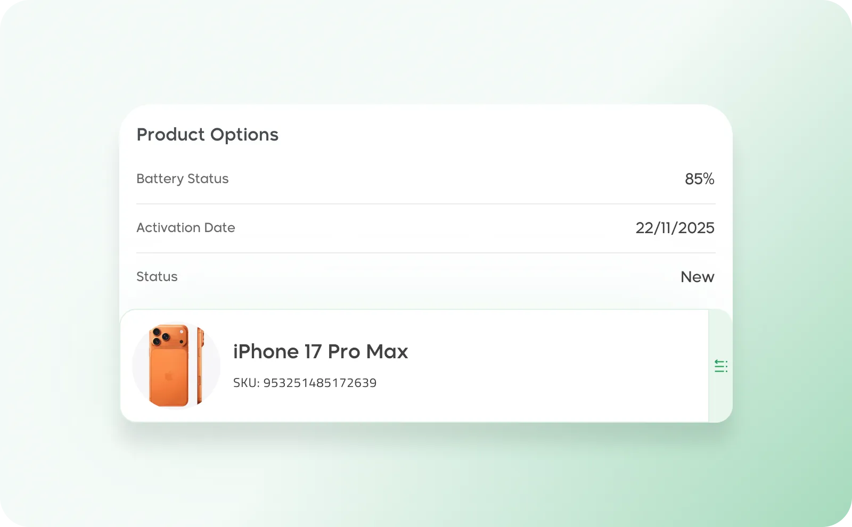
Task: Click the iPhone 17 Pro Max title text
Action: (x=321, y=351)
